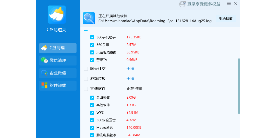This screenshot has width=276, height=138.
Task: Click the colored squares icon beside 软件卸载
Action: (x=44, y=85)
